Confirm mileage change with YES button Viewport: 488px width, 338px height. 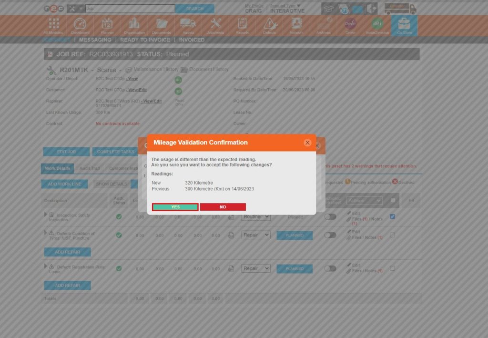coord(174,206)
